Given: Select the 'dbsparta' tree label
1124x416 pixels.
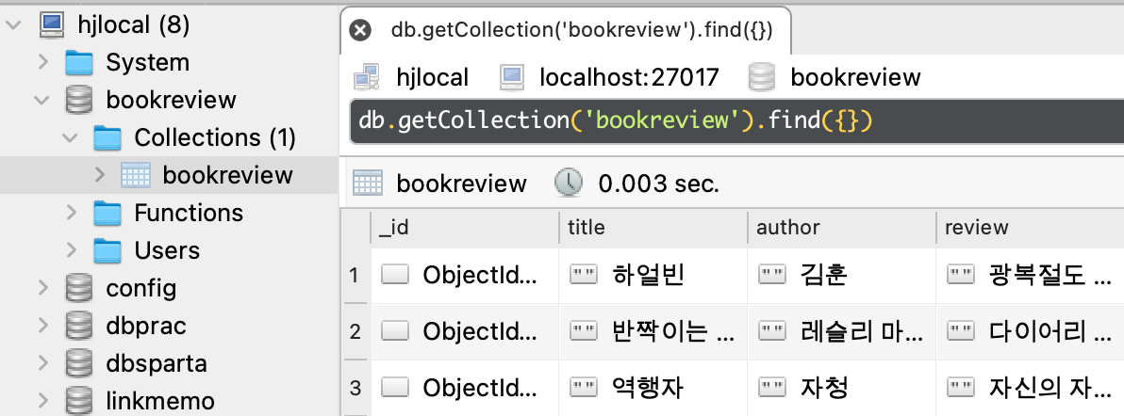Looking at the screenshot, I should coord(157,363).
